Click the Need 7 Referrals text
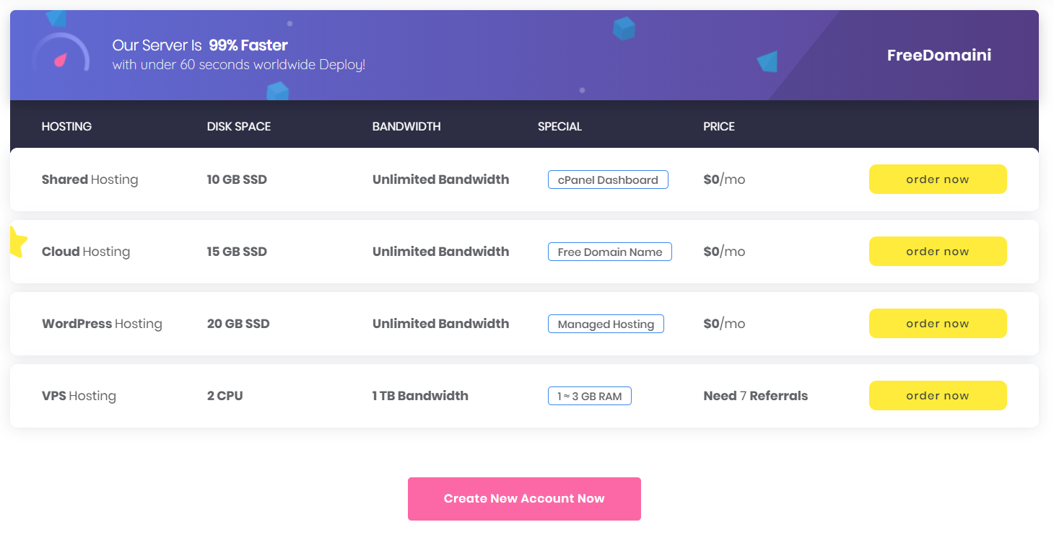Image resolution: width=1054 pixels, height=535 pixels. [x=755, y=396]
